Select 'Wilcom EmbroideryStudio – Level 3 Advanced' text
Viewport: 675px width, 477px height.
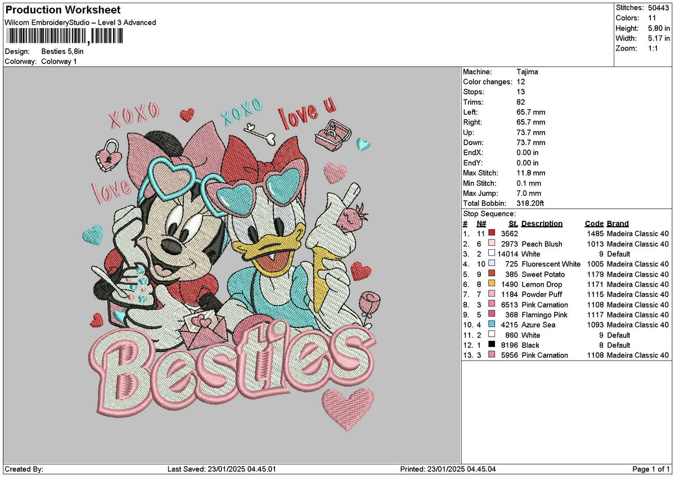pyautogui.click(x=80, y=22)
